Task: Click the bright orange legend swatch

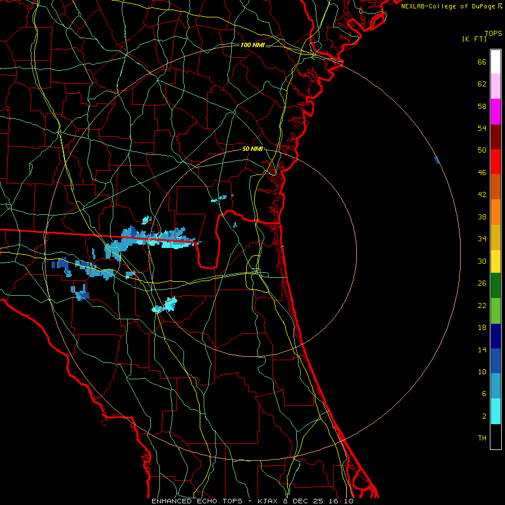Action: point(495,212)
